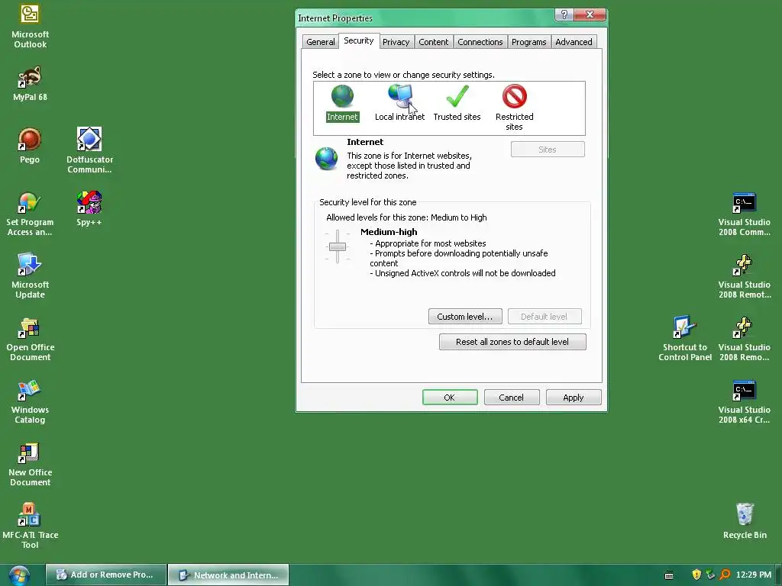Close the Internet Properties dialog

point(590,14)
